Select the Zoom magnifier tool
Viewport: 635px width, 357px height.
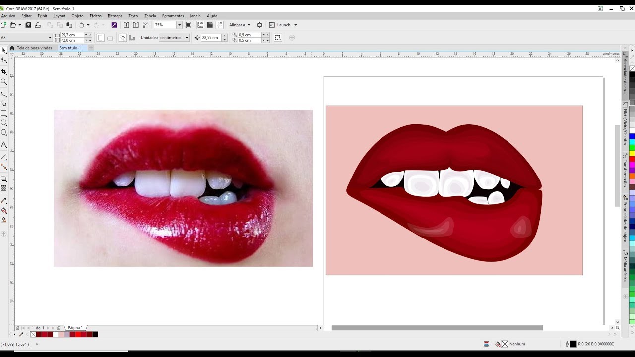(4, 82)
